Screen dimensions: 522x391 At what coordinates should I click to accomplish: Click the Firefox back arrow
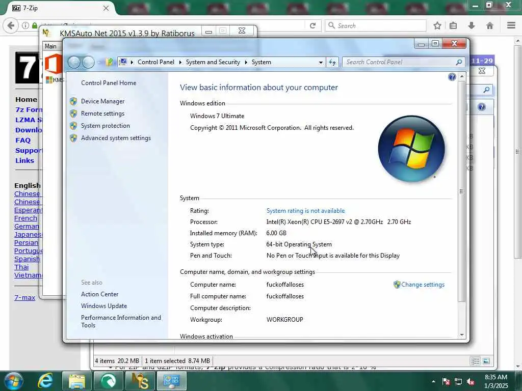pos(11,25)
